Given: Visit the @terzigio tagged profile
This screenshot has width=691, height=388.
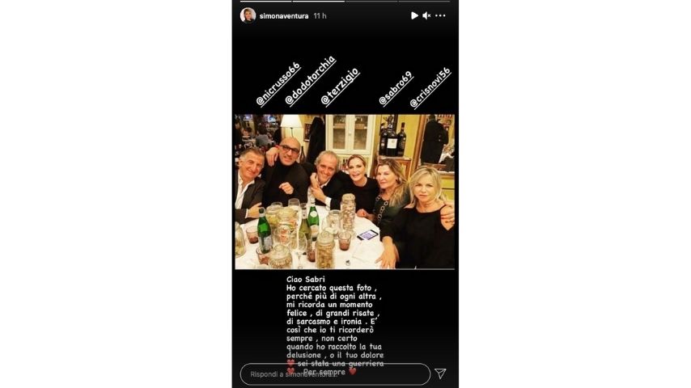Looking at the screenshot, I should (340, 86).
